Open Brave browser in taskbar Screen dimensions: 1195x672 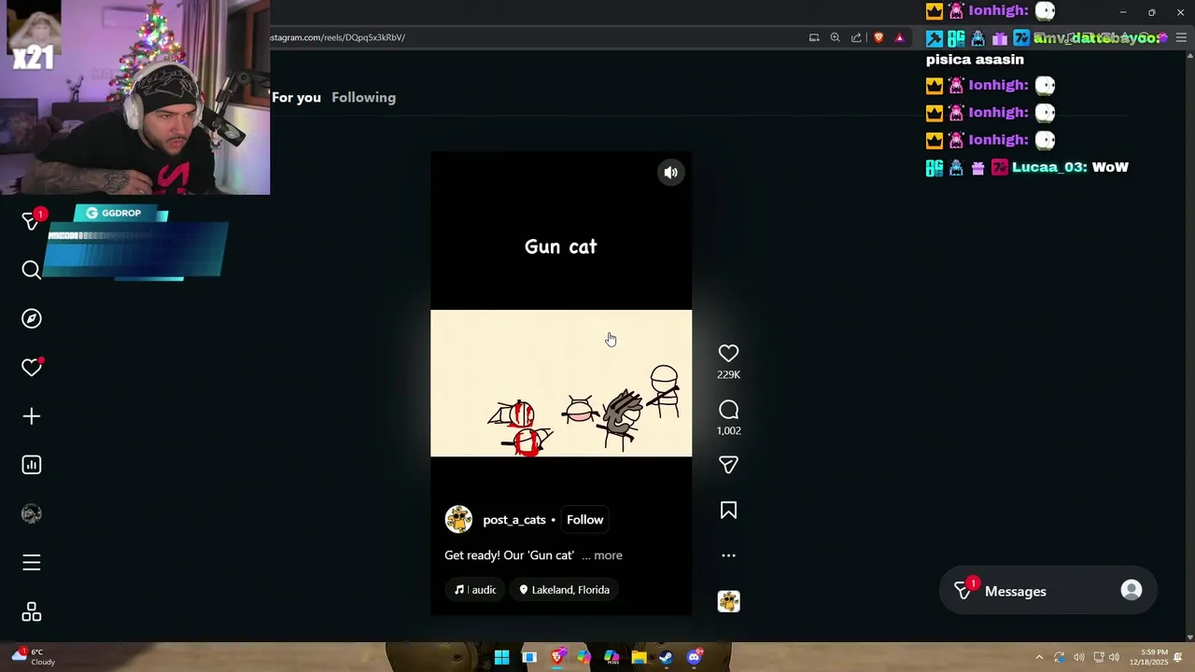[x=557, y=657]
